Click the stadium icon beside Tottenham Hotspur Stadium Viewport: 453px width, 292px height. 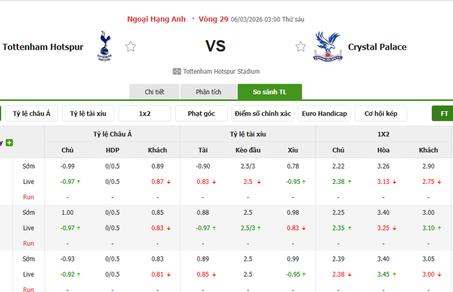[x=177, y=71]
